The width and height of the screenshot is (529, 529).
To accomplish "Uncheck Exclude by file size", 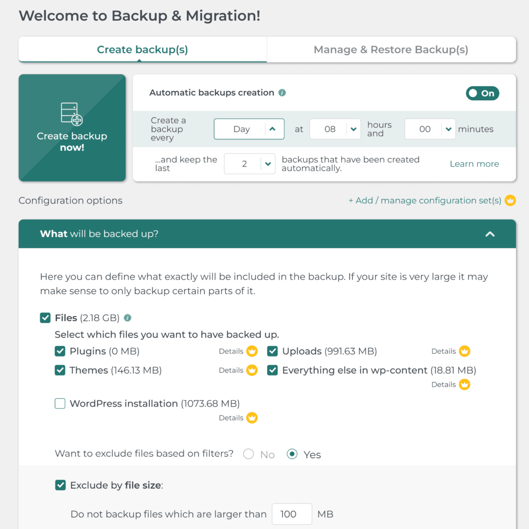I will pyautogui.click(x=60, y=485).
